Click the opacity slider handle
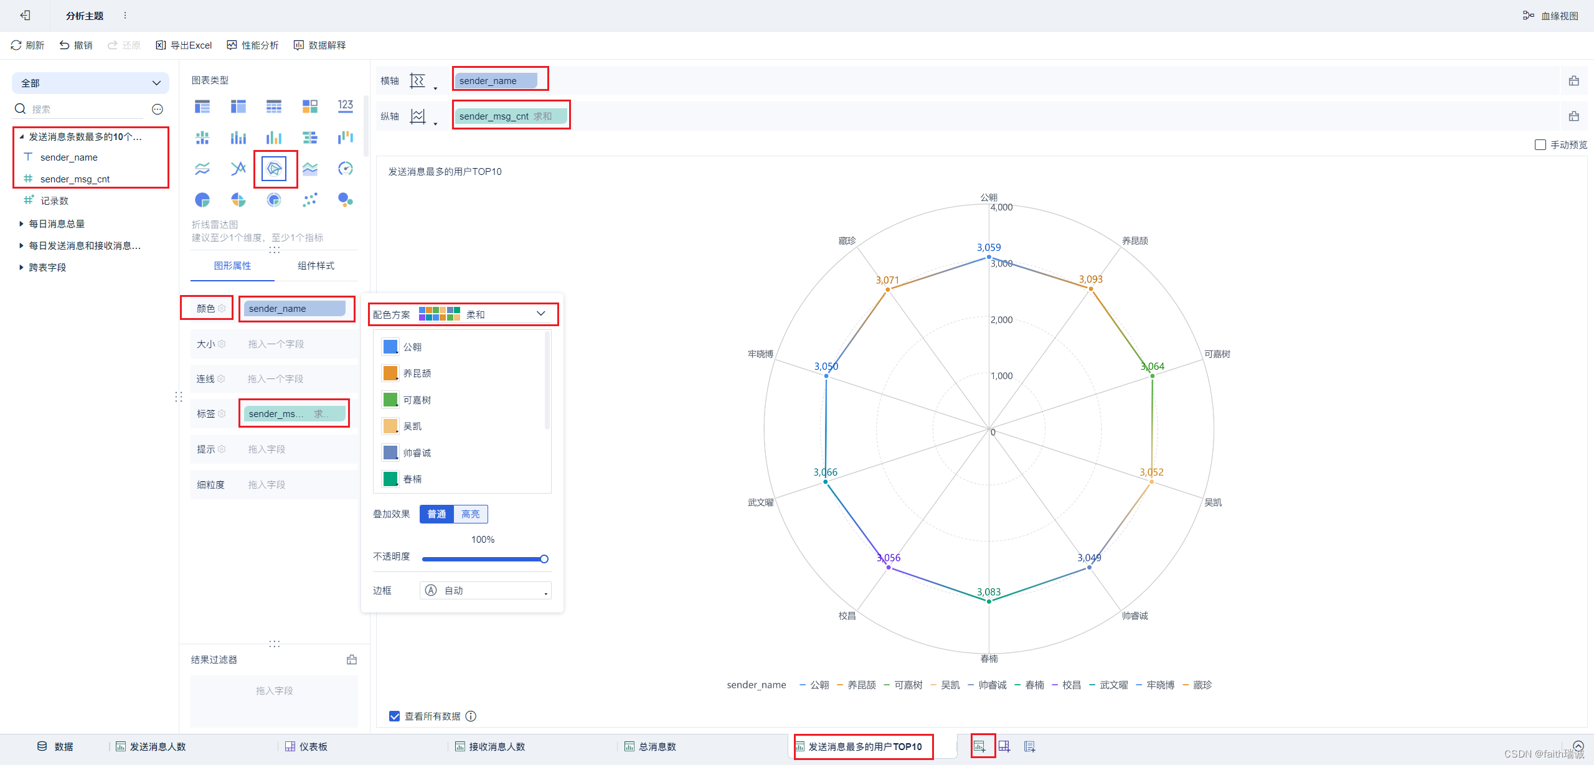Screen dimensions: 1594x765 coord(544,559)
